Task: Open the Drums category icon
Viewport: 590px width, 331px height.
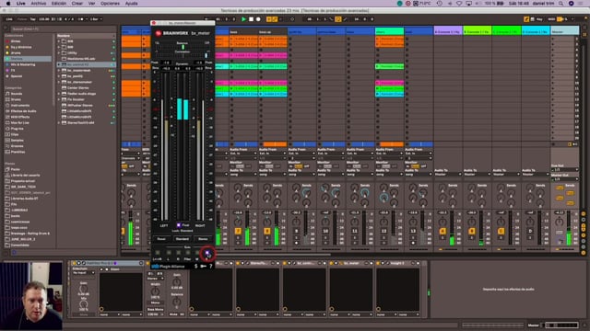Action: pos(7,99)
